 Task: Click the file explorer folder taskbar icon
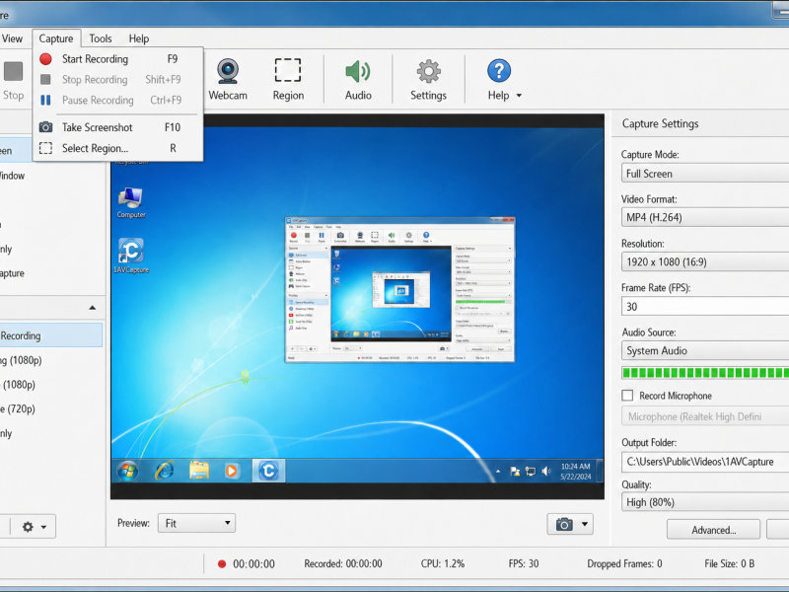[x=199, y=471]
